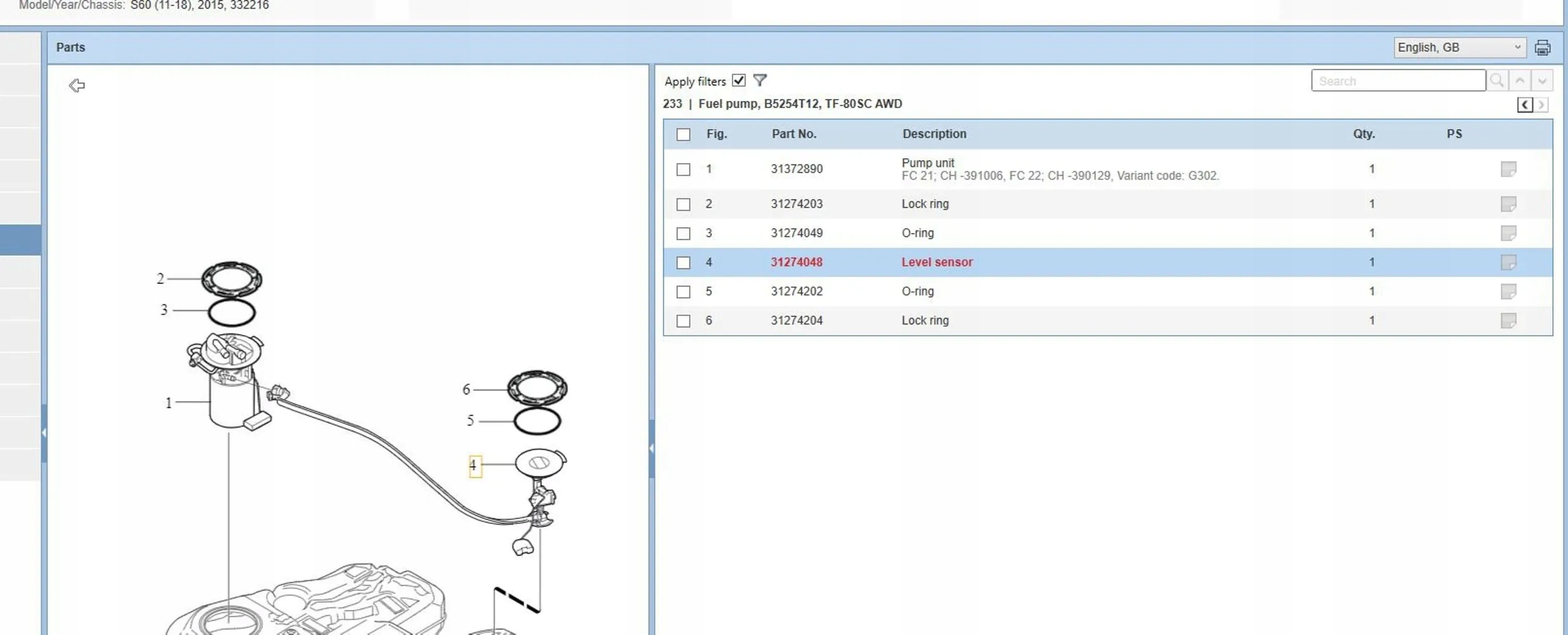Open the filter settings funnel icon

(x=760, y=80)
